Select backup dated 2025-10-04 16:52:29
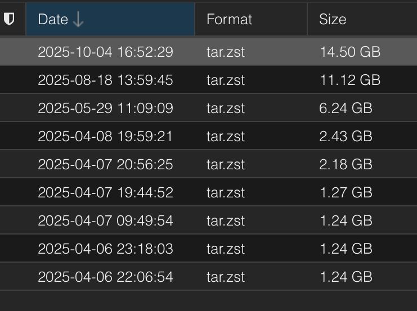Viewport: 417px width, 311px height. pos(105,52)
